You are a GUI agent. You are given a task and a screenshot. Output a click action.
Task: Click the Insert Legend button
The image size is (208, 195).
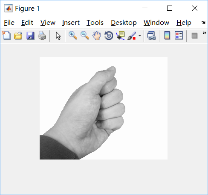click(x=179, y=35)
